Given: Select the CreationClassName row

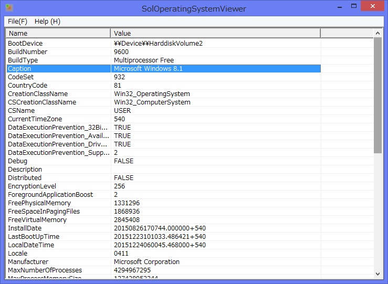Looking at the screenshot, I should tap(164, 94).
